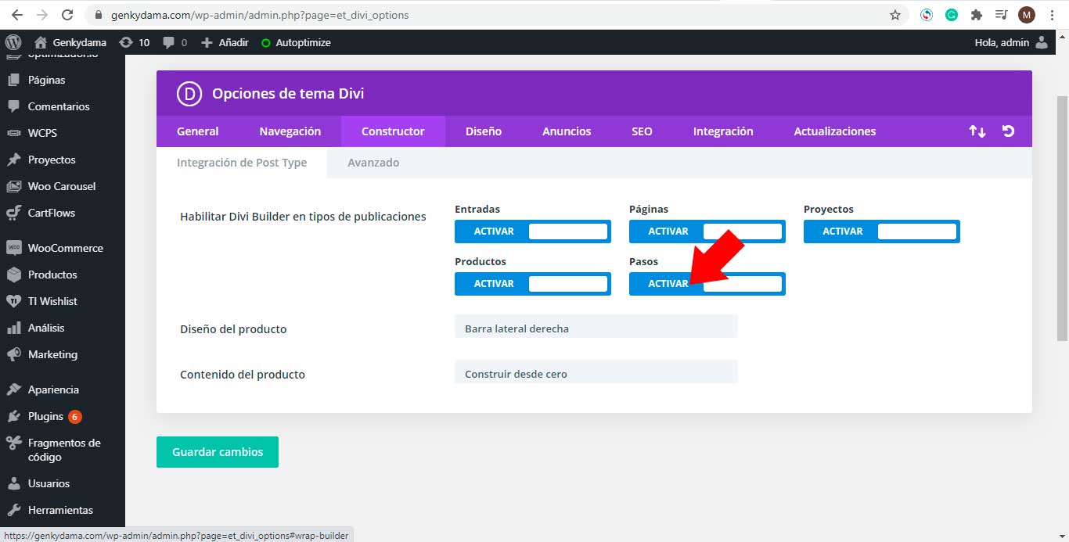Image resolution: width=1069 pixels, height=542 pixels.
Task: Open the Integración tab
Action: 723,131
